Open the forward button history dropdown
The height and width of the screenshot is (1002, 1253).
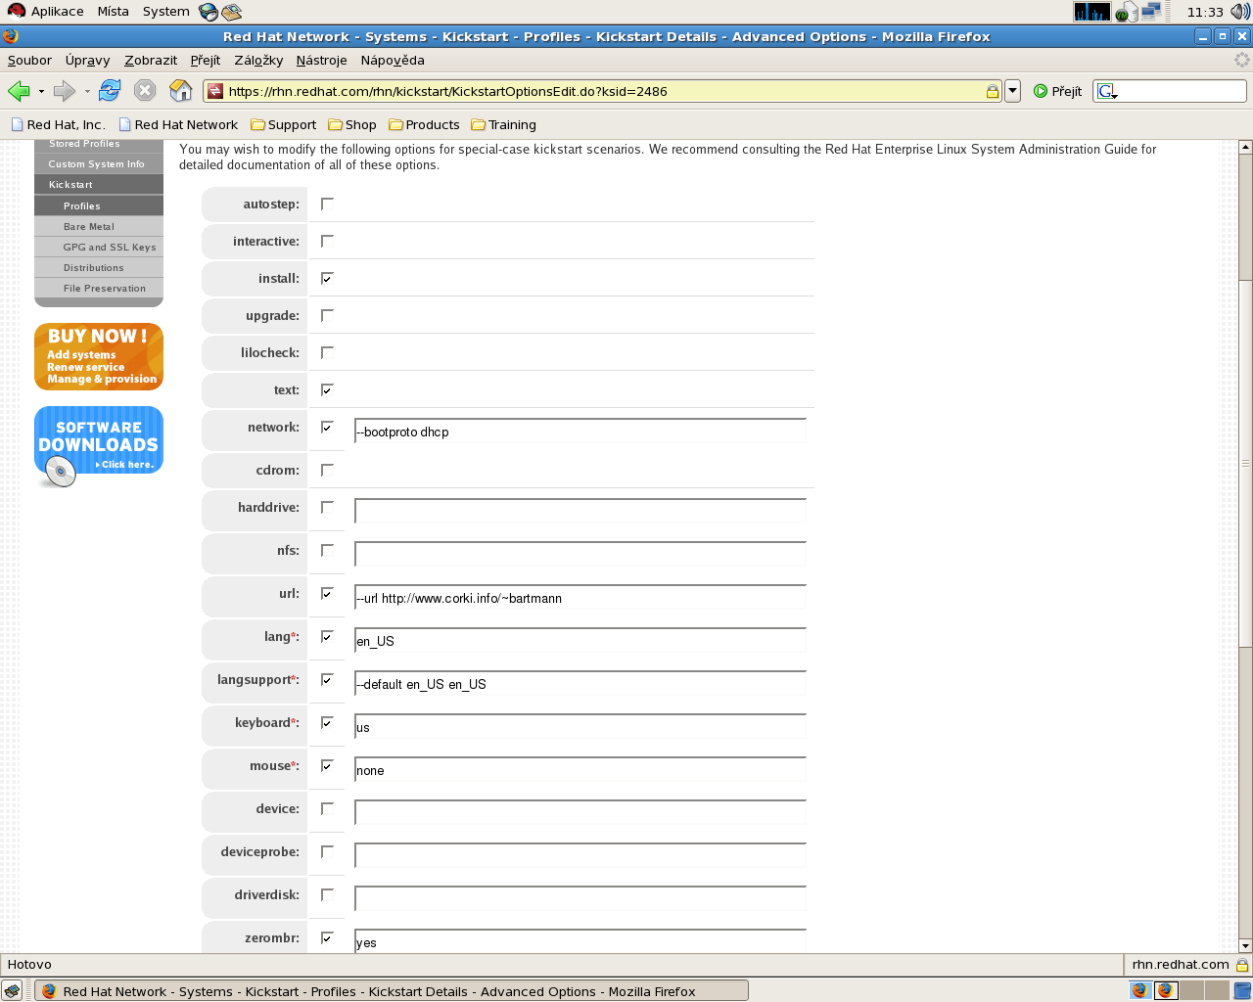(x=87, y=91)
